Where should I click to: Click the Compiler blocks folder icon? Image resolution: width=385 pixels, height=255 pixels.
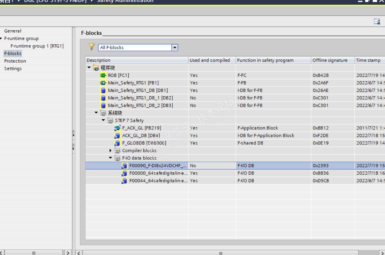pos(118,150)
